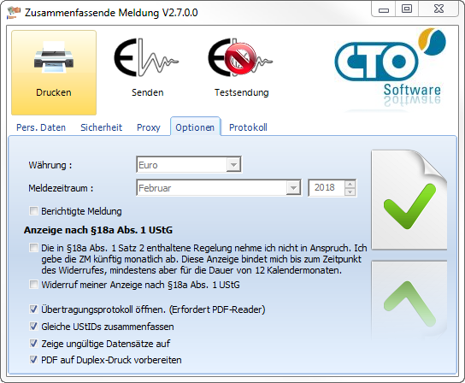Image resolution: width=465 pixels, height=383 pixels.
Task: Click the green upward arrow icon
Action: point(409,299)
